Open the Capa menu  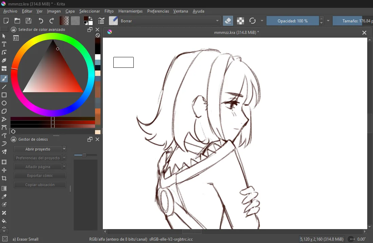point(70,11)
